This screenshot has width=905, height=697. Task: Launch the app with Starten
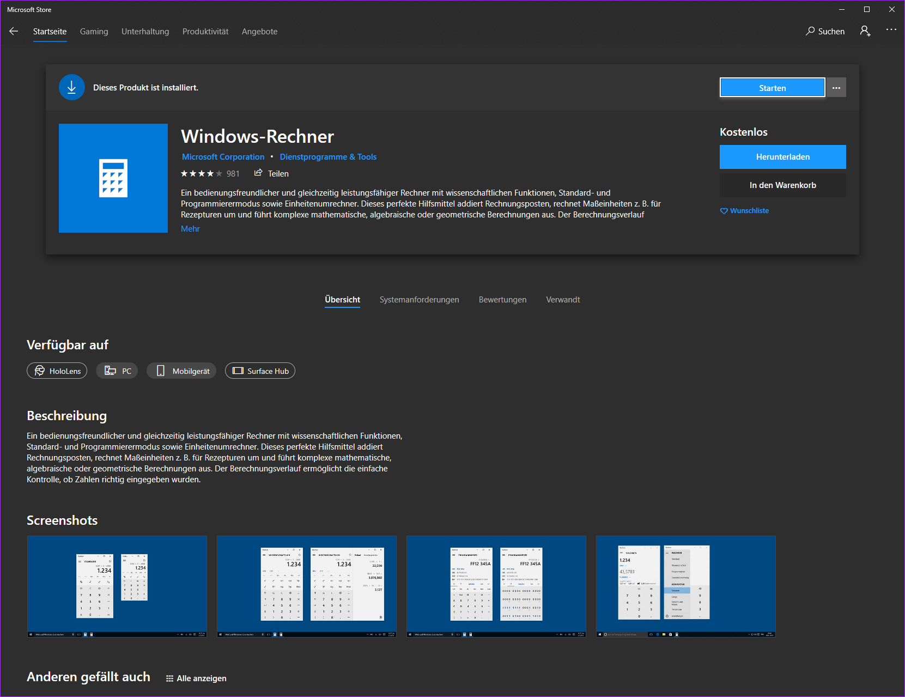[772, 88]
